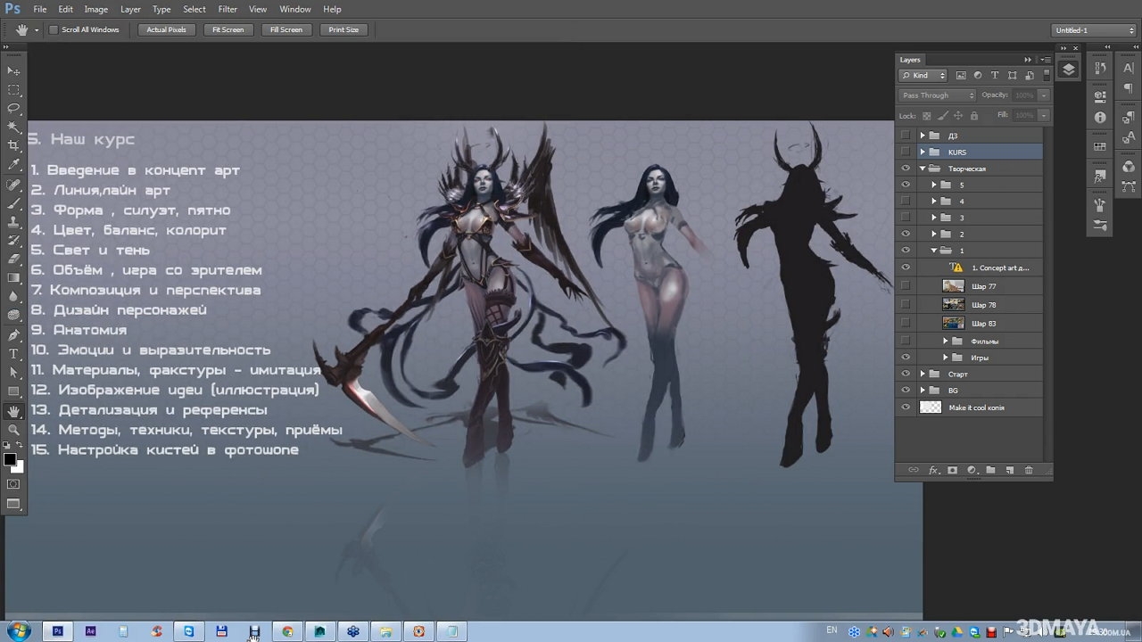
Task: Click the Actual Pixels button
Action: (167, 29)
